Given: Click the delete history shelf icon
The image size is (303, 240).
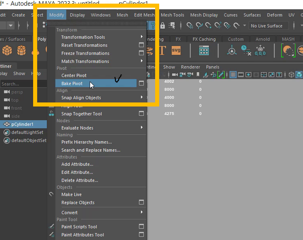Looking at the screenshot, I should coord(246,50).
